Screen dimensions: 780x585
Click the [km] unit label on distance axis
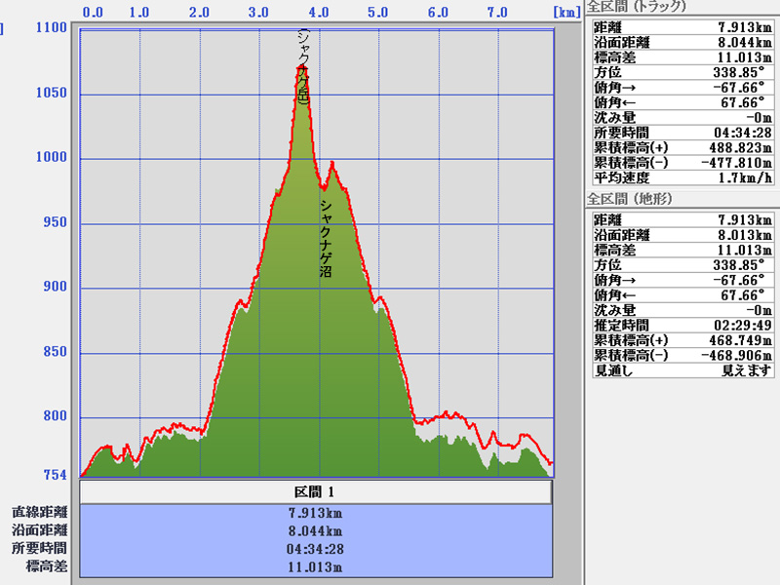567,13
